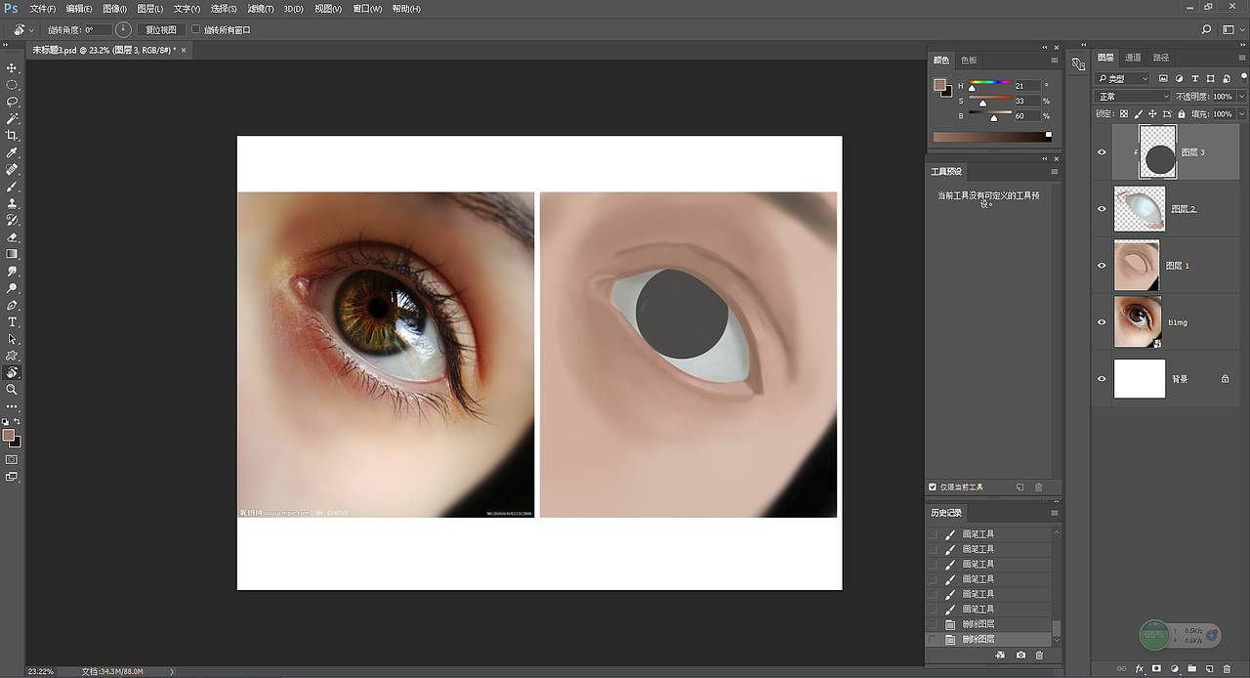Click the 复位视图 reset view button
1250x678 pixels.
pos(161,30)
